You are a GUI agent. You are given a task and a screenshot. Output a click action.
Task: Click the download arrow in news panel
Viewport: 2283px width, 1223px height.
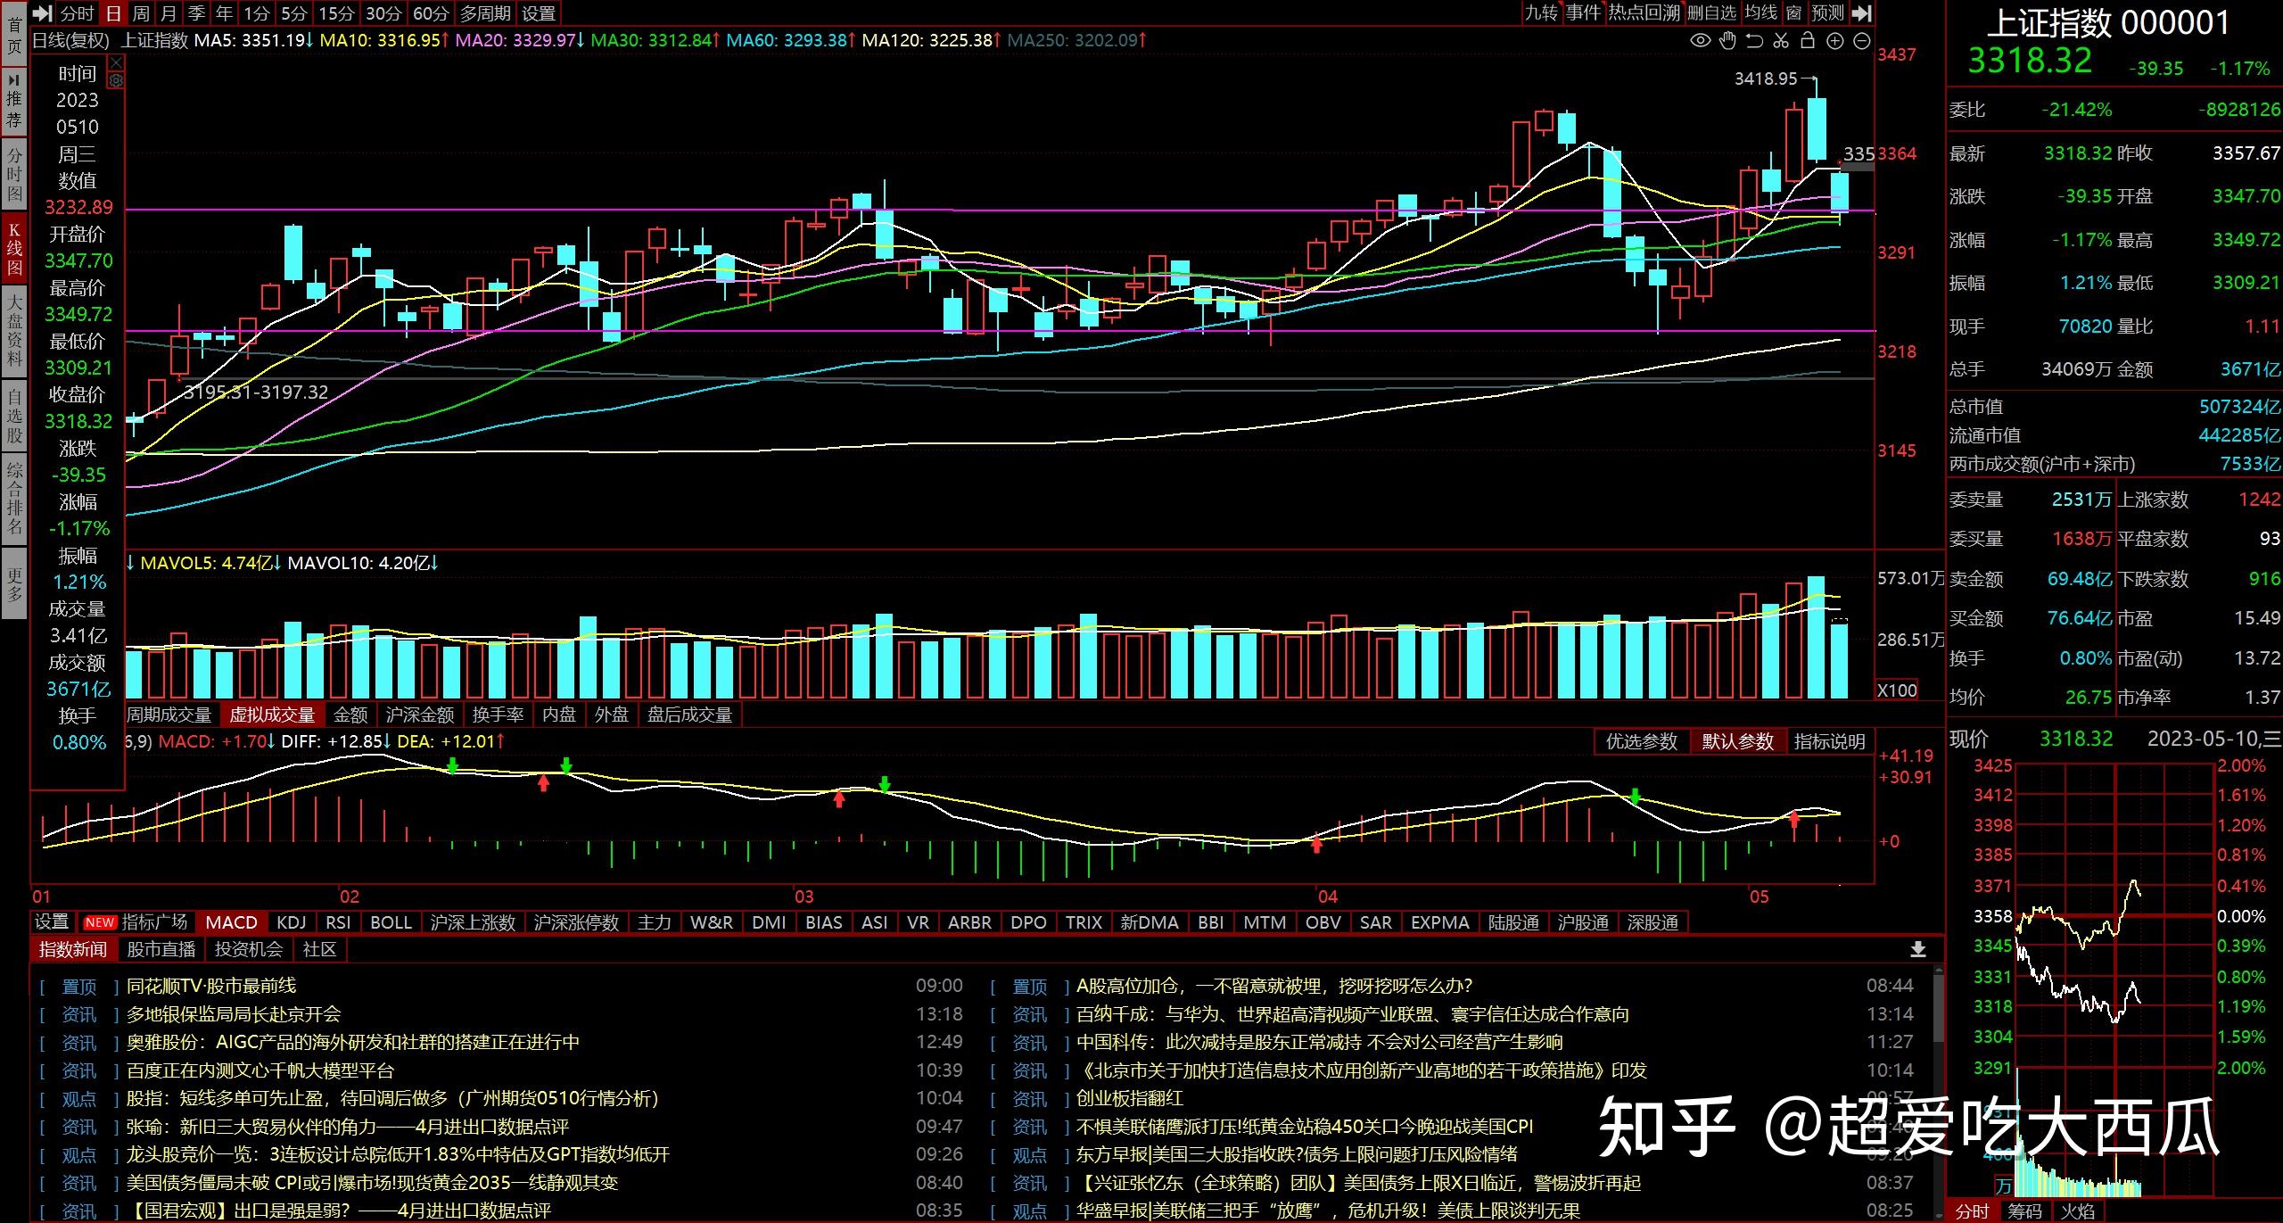[1918, 950]
